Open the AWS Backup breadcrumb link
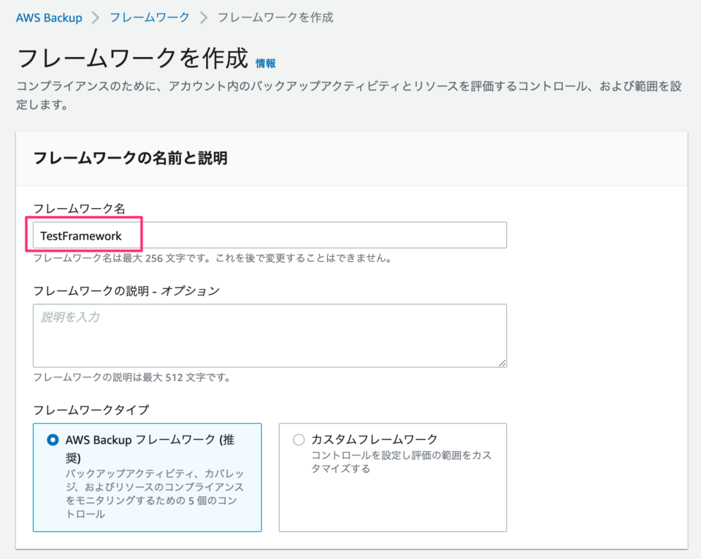Image resolution: width=701 pixels, height=559 pixels. (49, 18)
